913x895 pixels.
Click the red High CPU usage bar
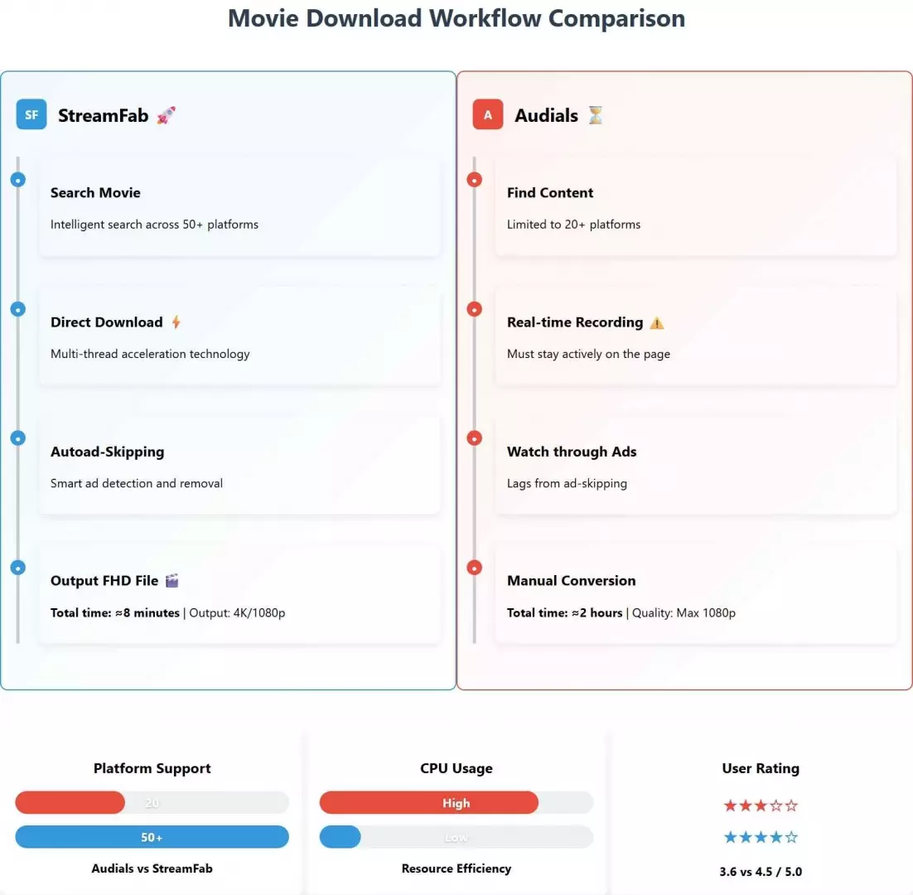pyautogui.click(x=429, y=802)
